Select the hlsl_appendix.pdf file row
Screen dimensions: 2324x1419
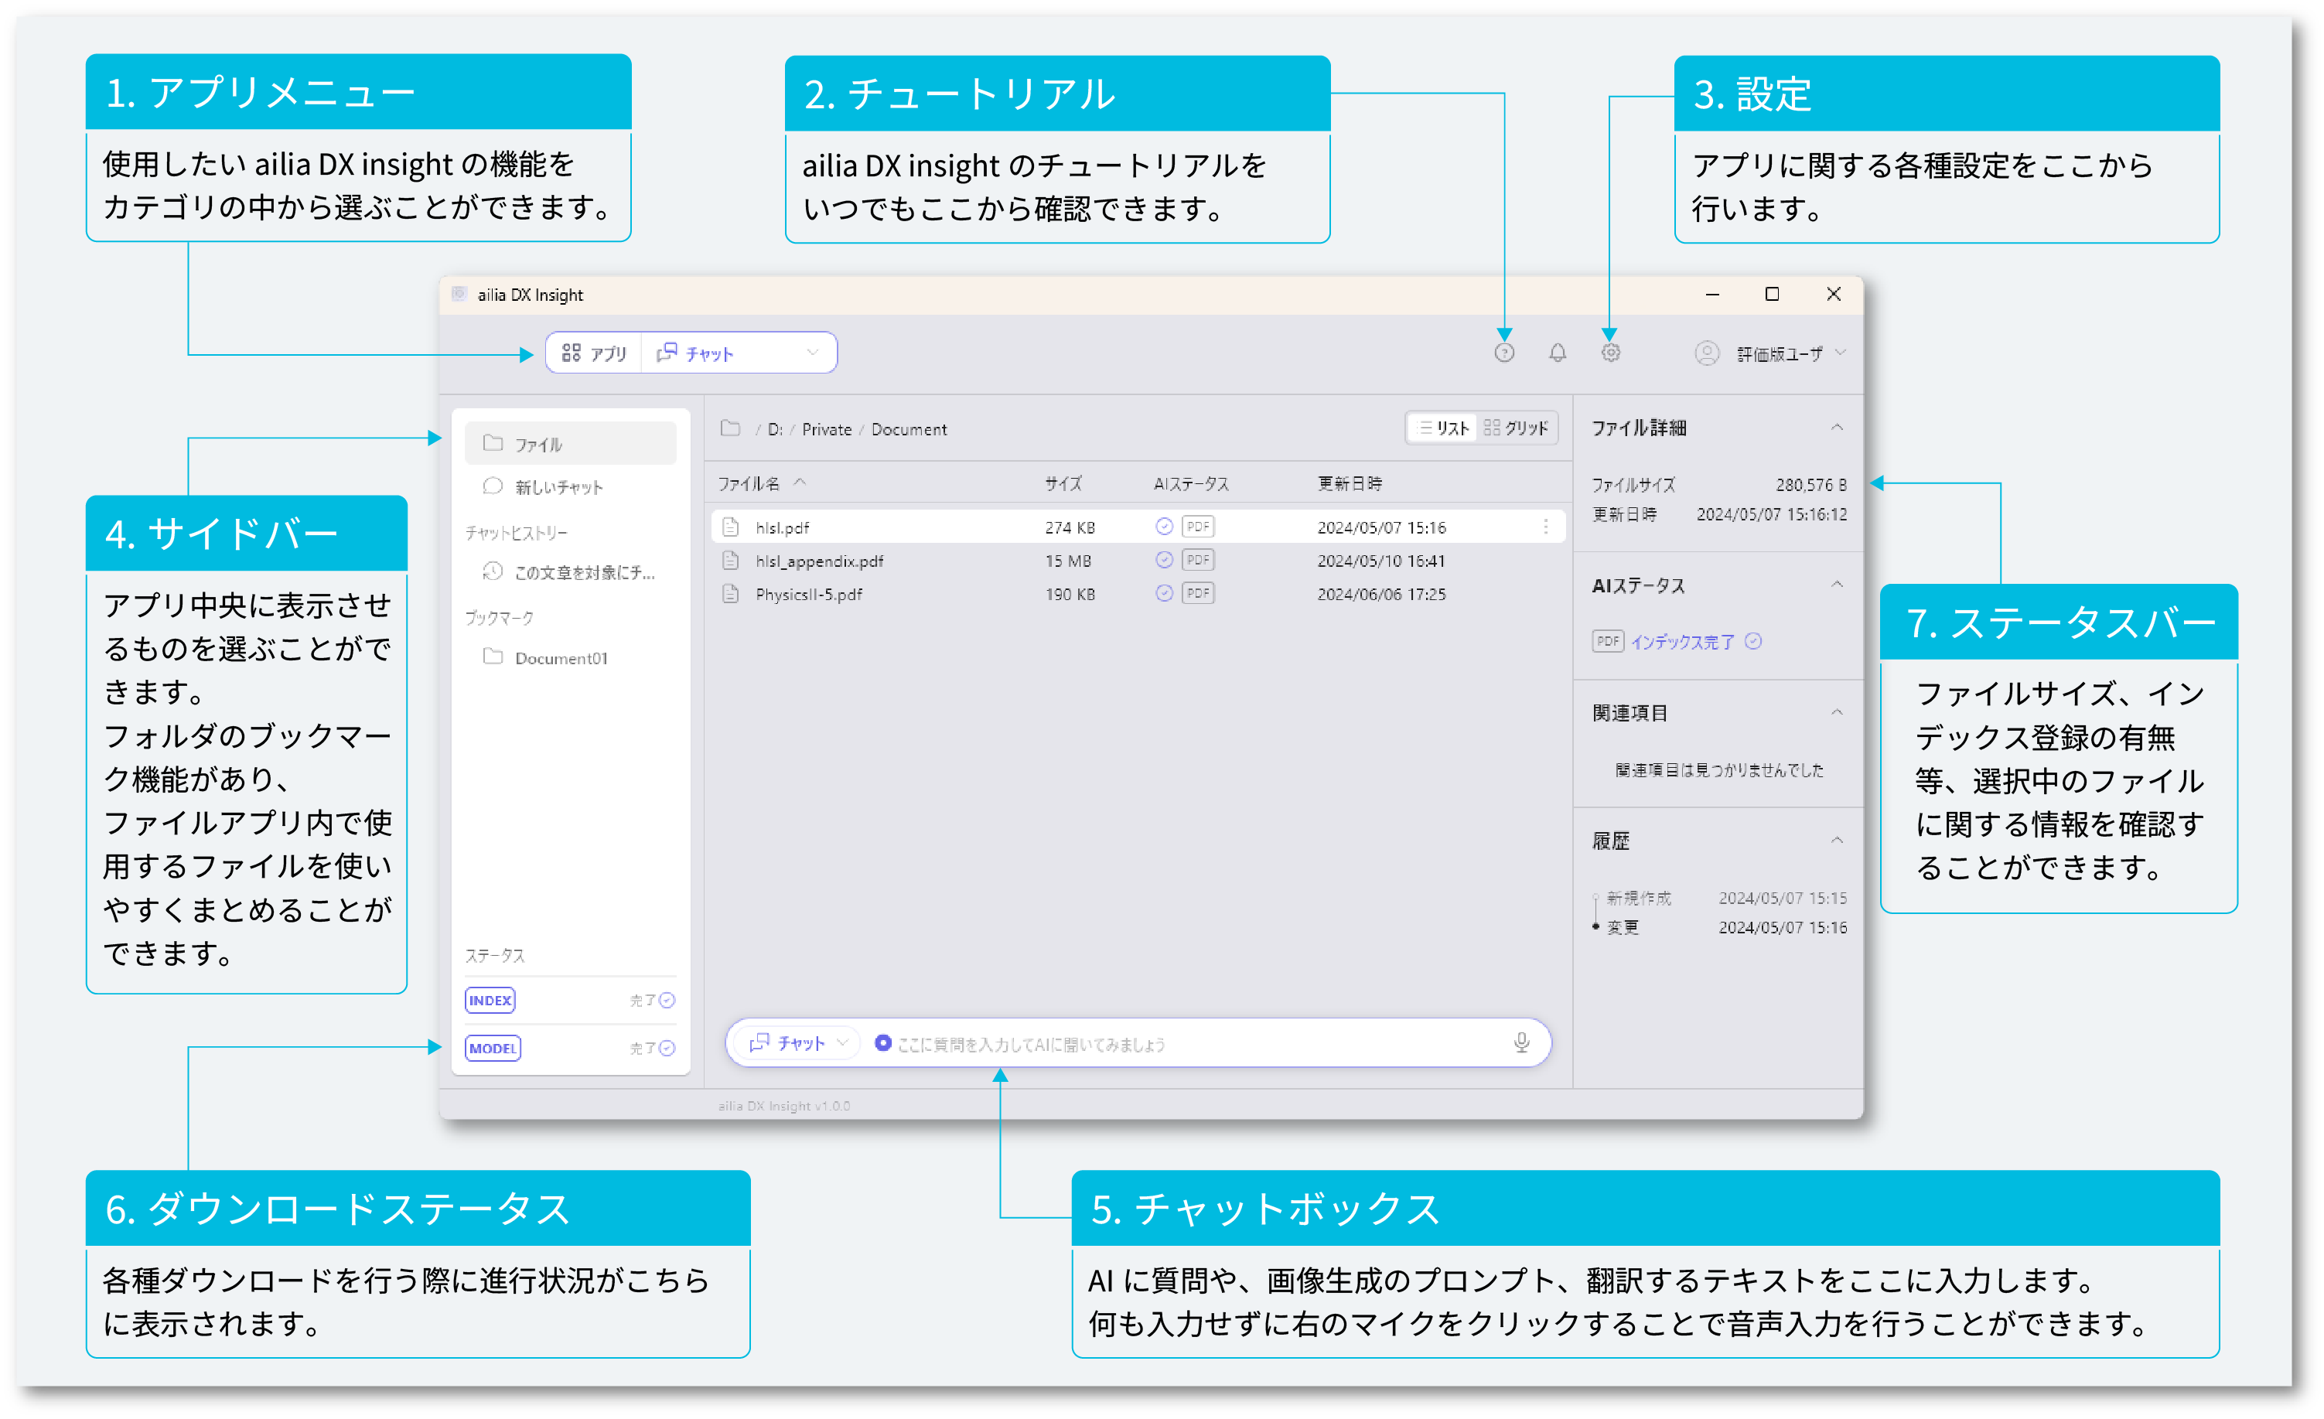tap(1138, 561)
